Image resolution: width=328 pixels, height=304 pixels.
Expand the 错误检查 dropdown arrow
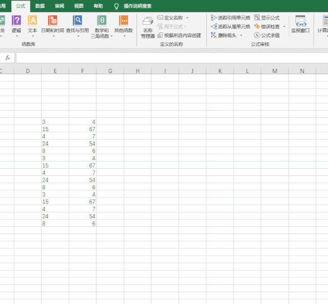click(284, 27)
